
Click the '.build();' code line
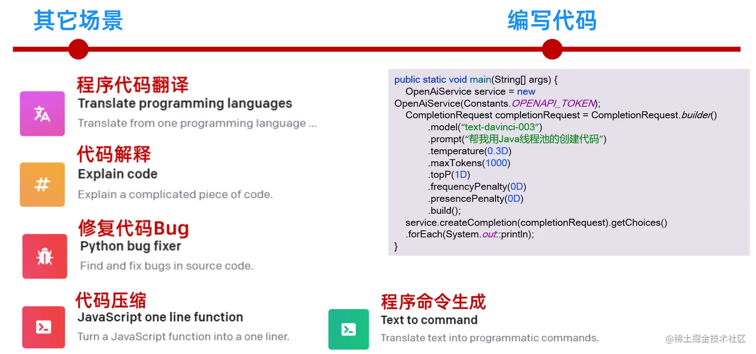tap(444, 211)
